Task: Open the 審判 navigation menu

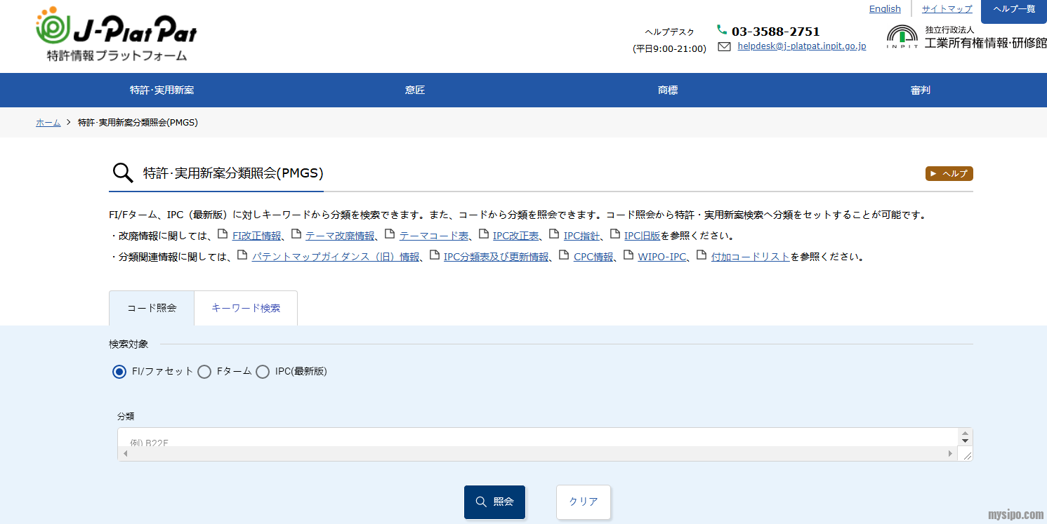Action: click(x=920, y=90)
